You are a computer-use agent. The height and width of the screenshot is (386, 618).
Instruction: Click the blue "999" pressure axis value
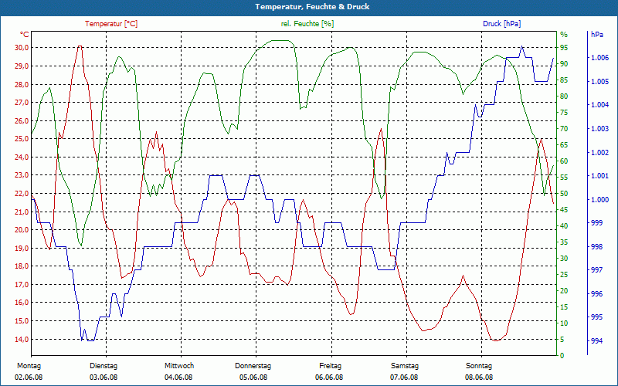tap(596, 223)
